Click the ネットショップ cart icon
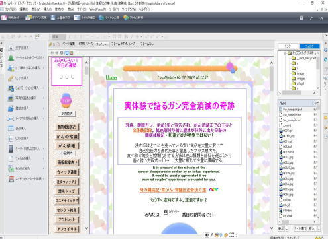The image size is (328, 239). tap(11, 179)
